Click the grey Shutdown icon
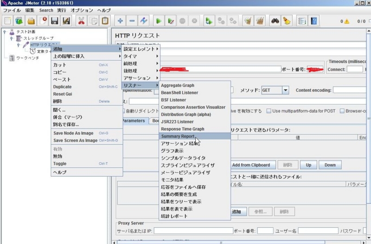The height and width of the screenshot is (244, 371). [194, 21]
